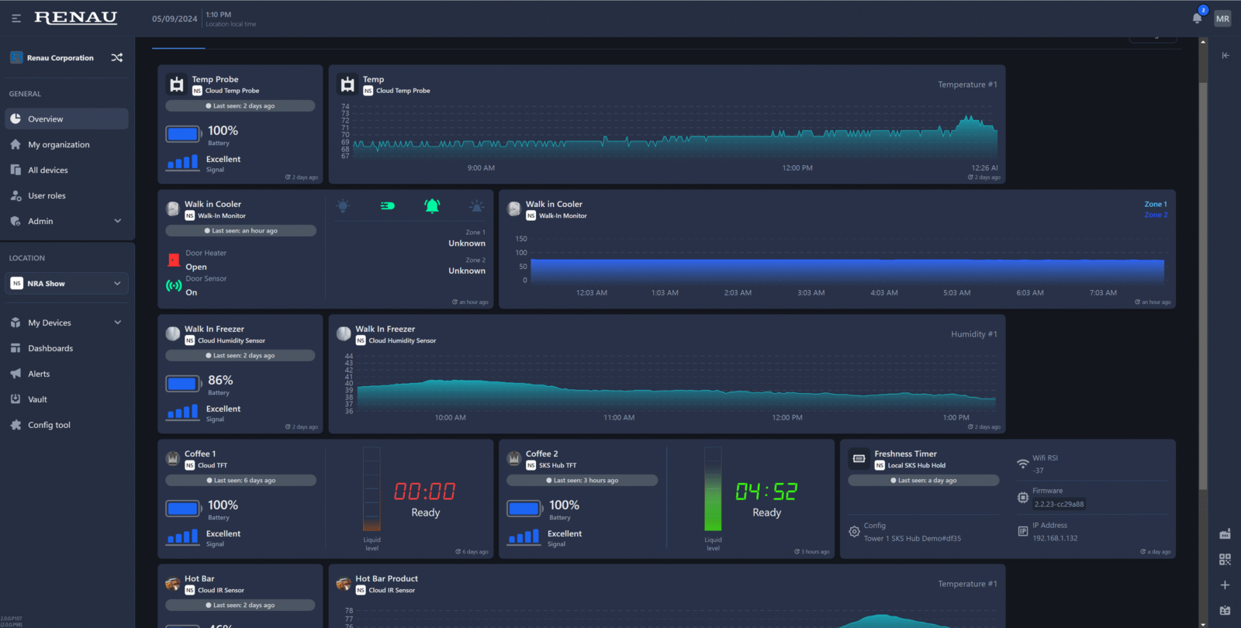Screen dimensions: 1241x628
Task: Click the shuffle icon beside Renau Corporation
Action: pos(117,57)
